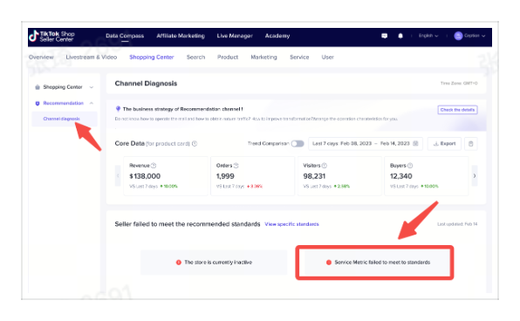This screenshot has width=520, height=321.
Task: Open the Data Compass menu
Action: coord(125,36)
